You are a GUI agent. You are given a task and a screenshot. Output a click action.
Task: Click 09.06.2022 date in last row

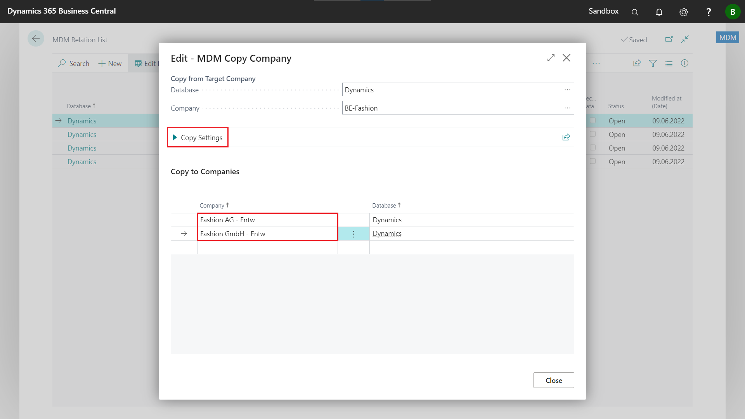pyautogui.click(x=668, y=161)
